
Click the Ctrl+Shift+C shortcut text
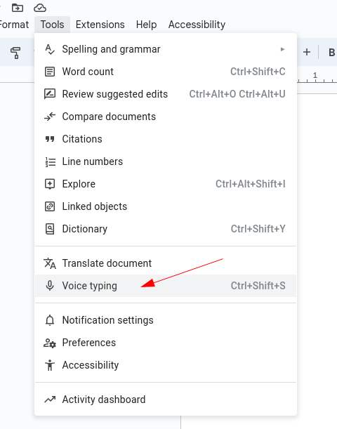pos(258,72)
